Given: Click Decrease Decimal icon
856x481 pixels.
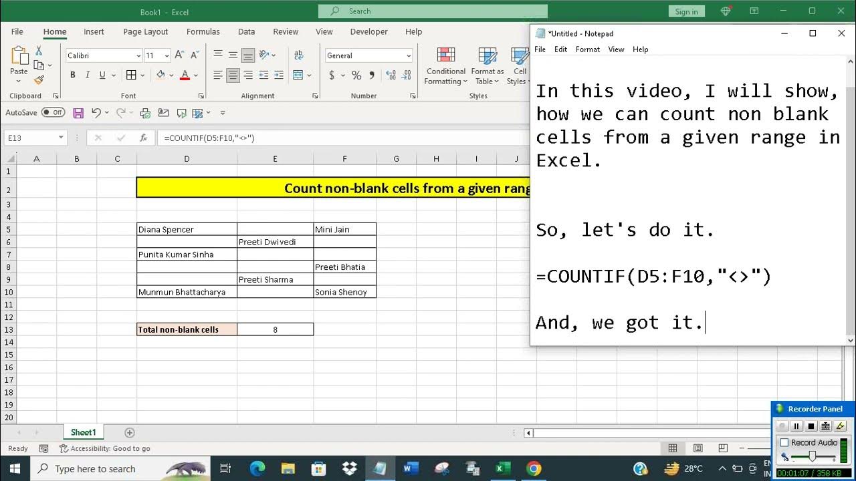Looking at the screenshot, I should pyautogui.click(x=405, y=75).
